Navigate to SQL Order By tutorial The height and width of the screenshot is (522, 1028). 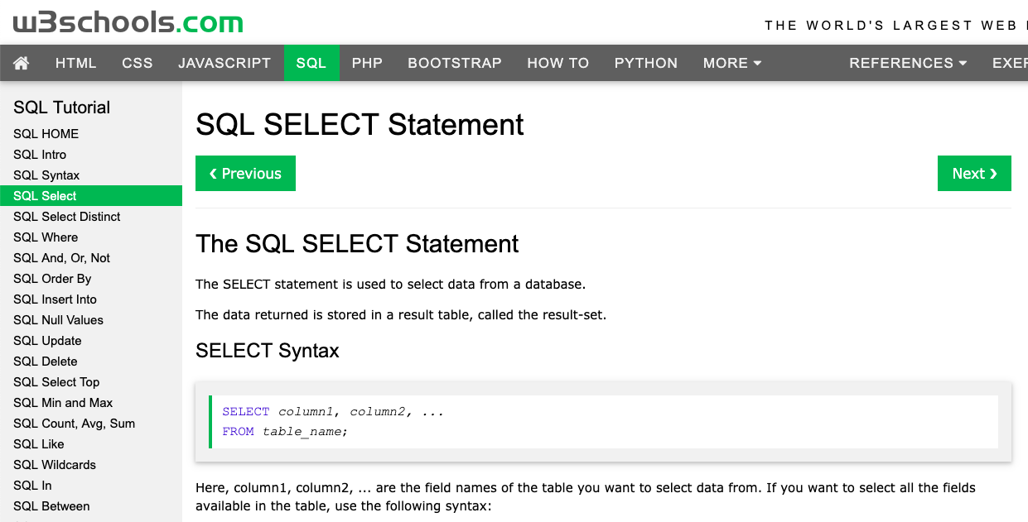coord(51,279)
